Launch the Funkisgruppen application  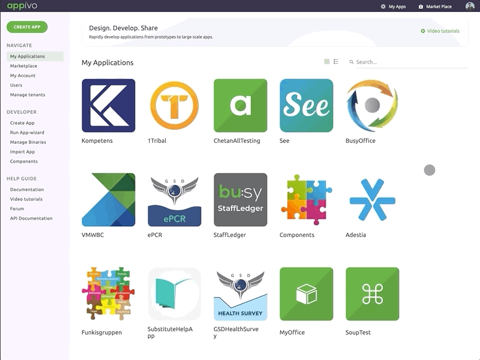pyautogui.click(x=108, y=294)
